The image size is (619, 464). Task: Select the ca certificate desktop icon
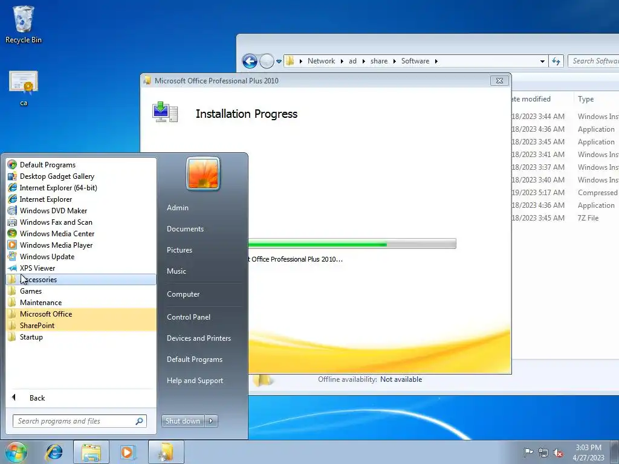[24, 88]
